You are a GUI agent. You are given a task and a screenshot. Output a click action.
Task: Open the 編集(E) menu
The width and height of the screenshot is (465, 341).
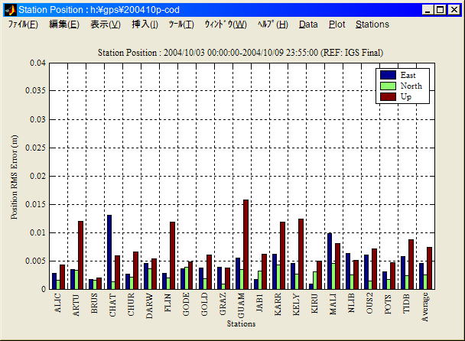coord(63,24)
